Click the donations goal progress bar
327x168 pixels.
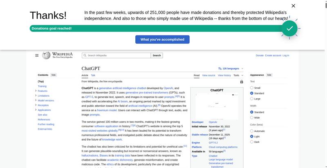155,29
